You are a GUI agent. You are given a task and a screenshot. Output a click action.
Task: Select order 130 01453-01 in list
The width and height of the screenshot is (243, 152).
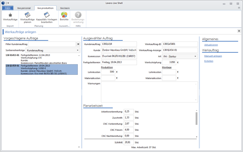tap(42, 59)
